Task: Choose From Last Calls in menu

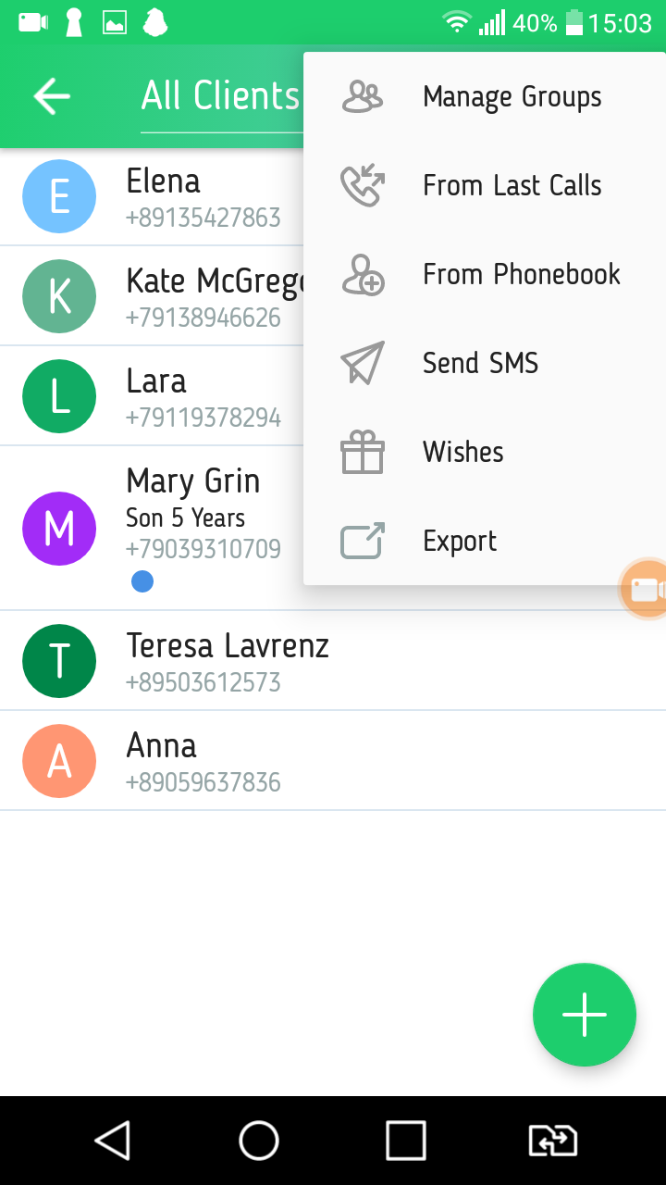Action: pyautogui.click(x=512, y=185)
